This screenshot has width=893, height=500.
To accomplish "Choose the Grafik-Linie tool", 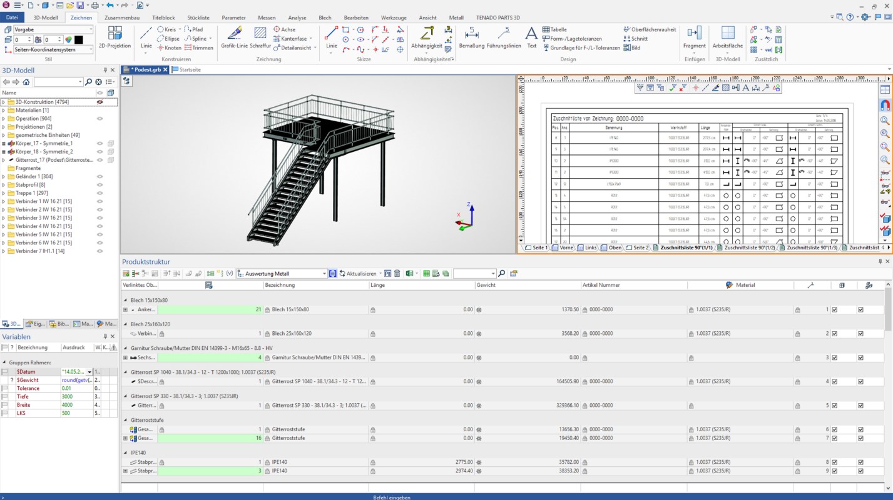I will coord(235,37).
